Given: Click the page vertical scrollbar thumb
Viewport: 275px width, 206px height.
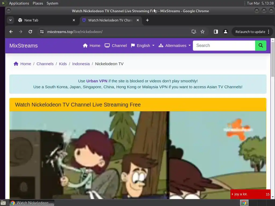Looking at the screenshot, I should click(x=273, y=60).
